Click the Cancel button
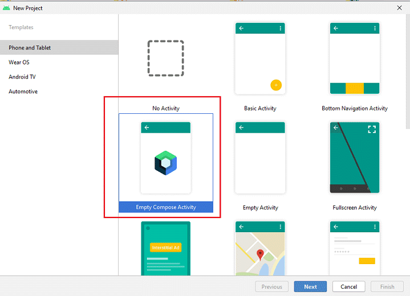Viewport: 410px width, 296px height. (x=348, y=286)
